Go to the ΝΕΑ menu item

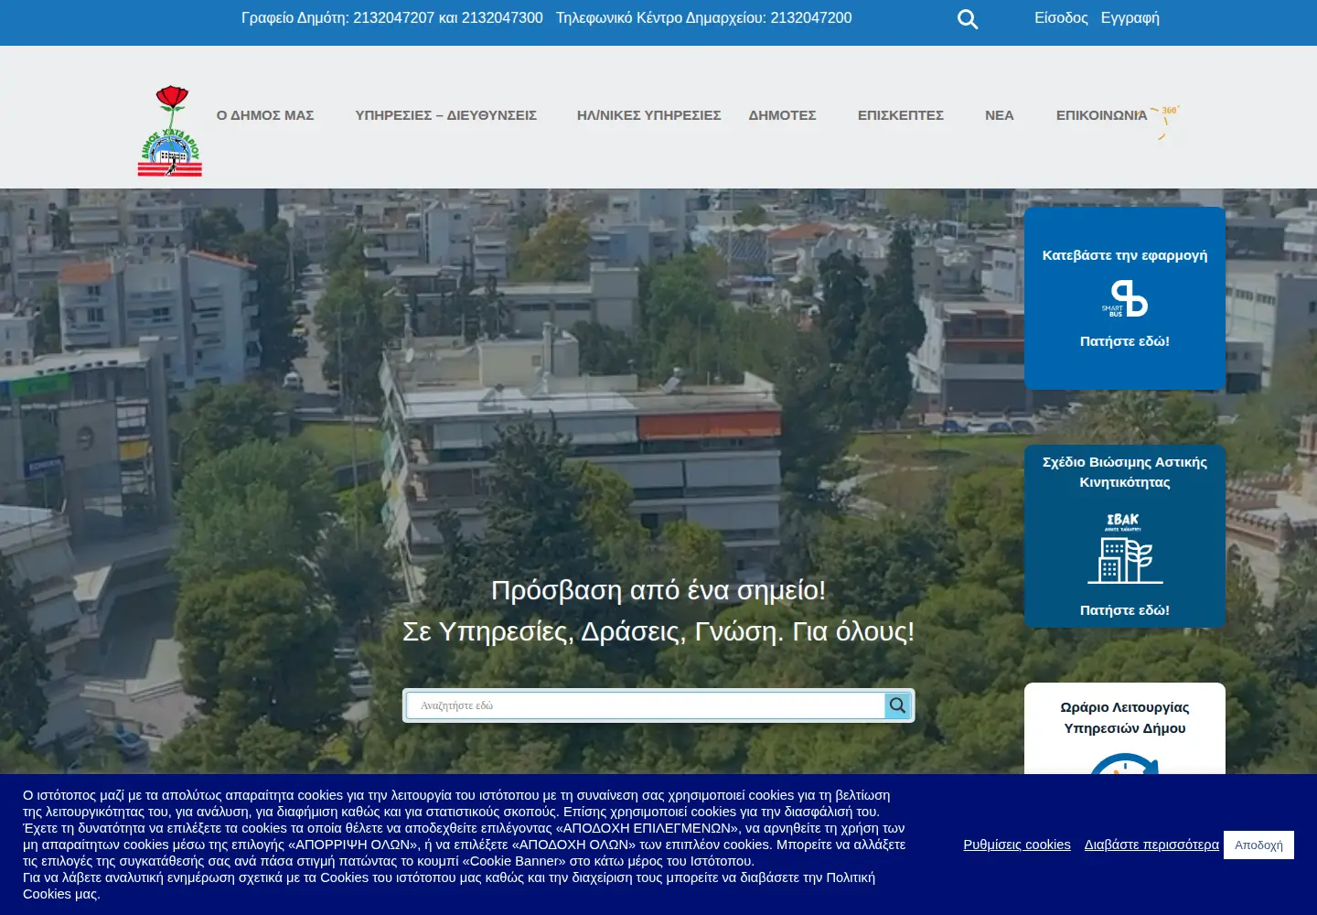coord(1000,115)
